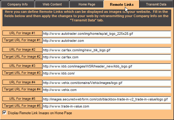Select the Home Page tab

point(87,4)
